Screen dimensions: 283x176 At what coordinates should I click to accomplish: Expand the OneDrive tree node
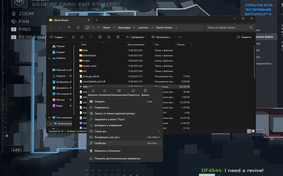[x=49, y=58]
